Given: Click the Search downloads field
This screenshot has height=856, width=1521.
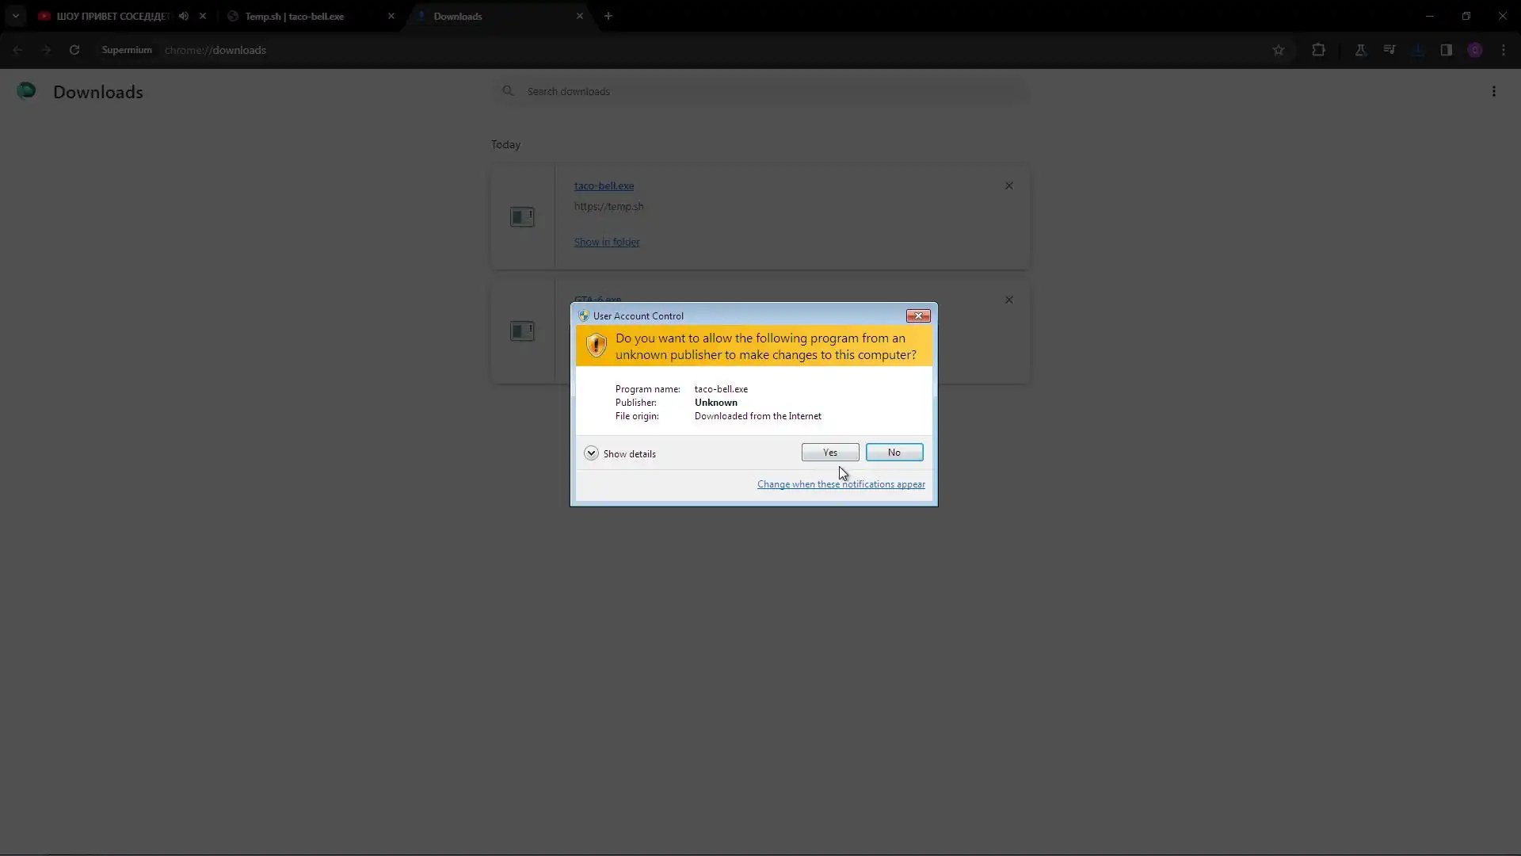Looking at the screenshot, I should pyautogui.click(x=760, y=92).
